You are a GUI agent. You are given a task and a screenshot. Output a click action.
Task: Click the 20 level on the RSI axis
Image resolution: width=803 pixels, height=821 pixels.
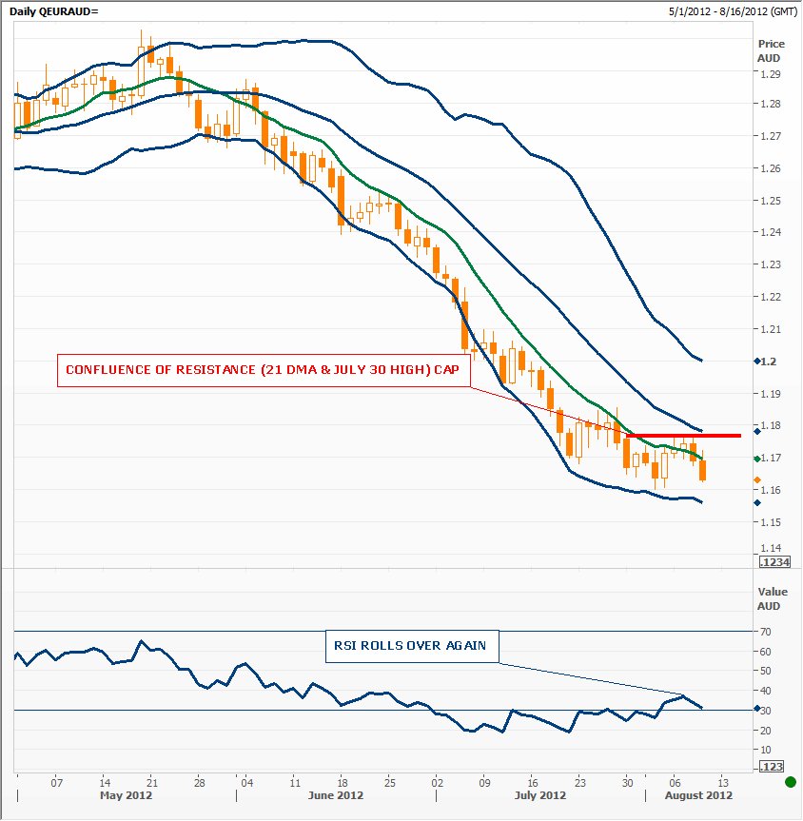[765, 731]
